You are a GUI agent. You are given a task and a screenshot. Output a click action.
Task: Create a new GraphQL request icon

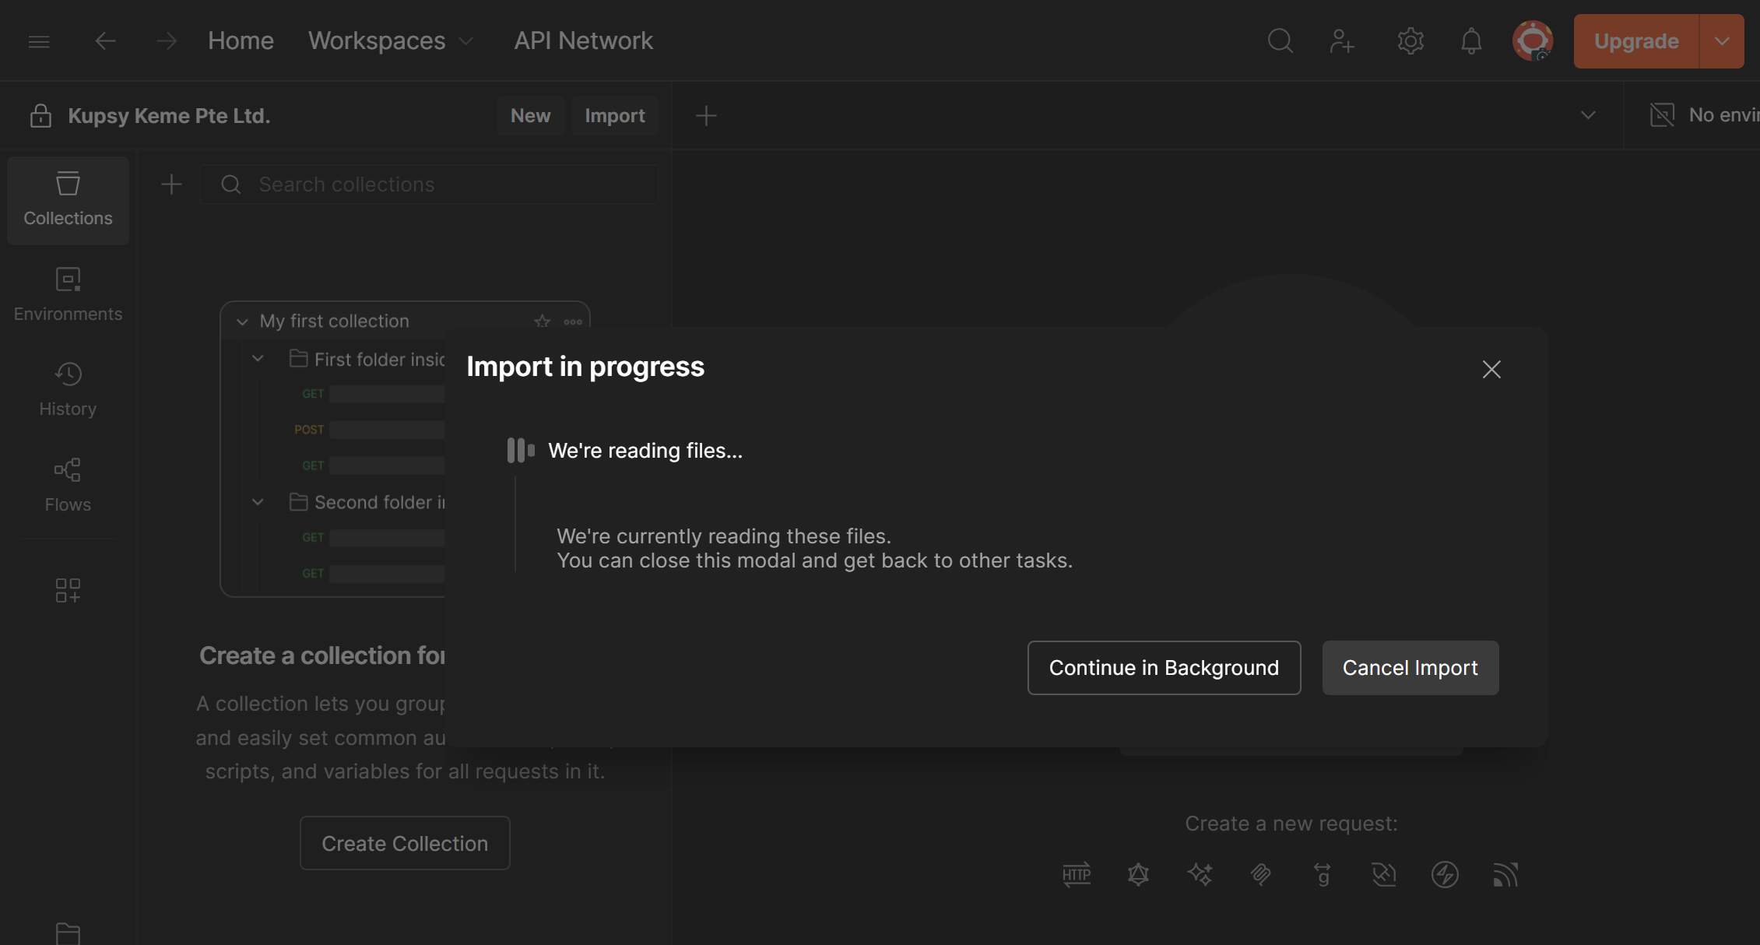click(1138, 874)
